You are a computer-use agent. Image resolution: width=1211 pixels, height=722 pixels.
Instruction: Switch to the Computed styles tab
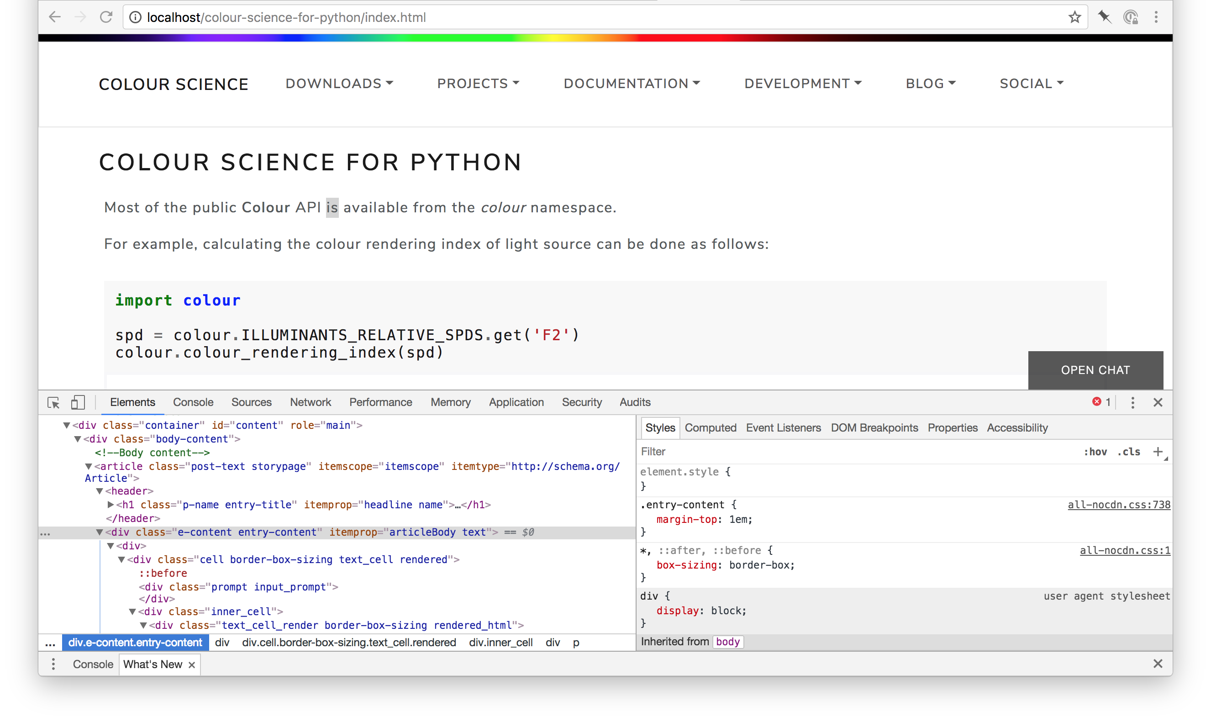click(710, 427)
